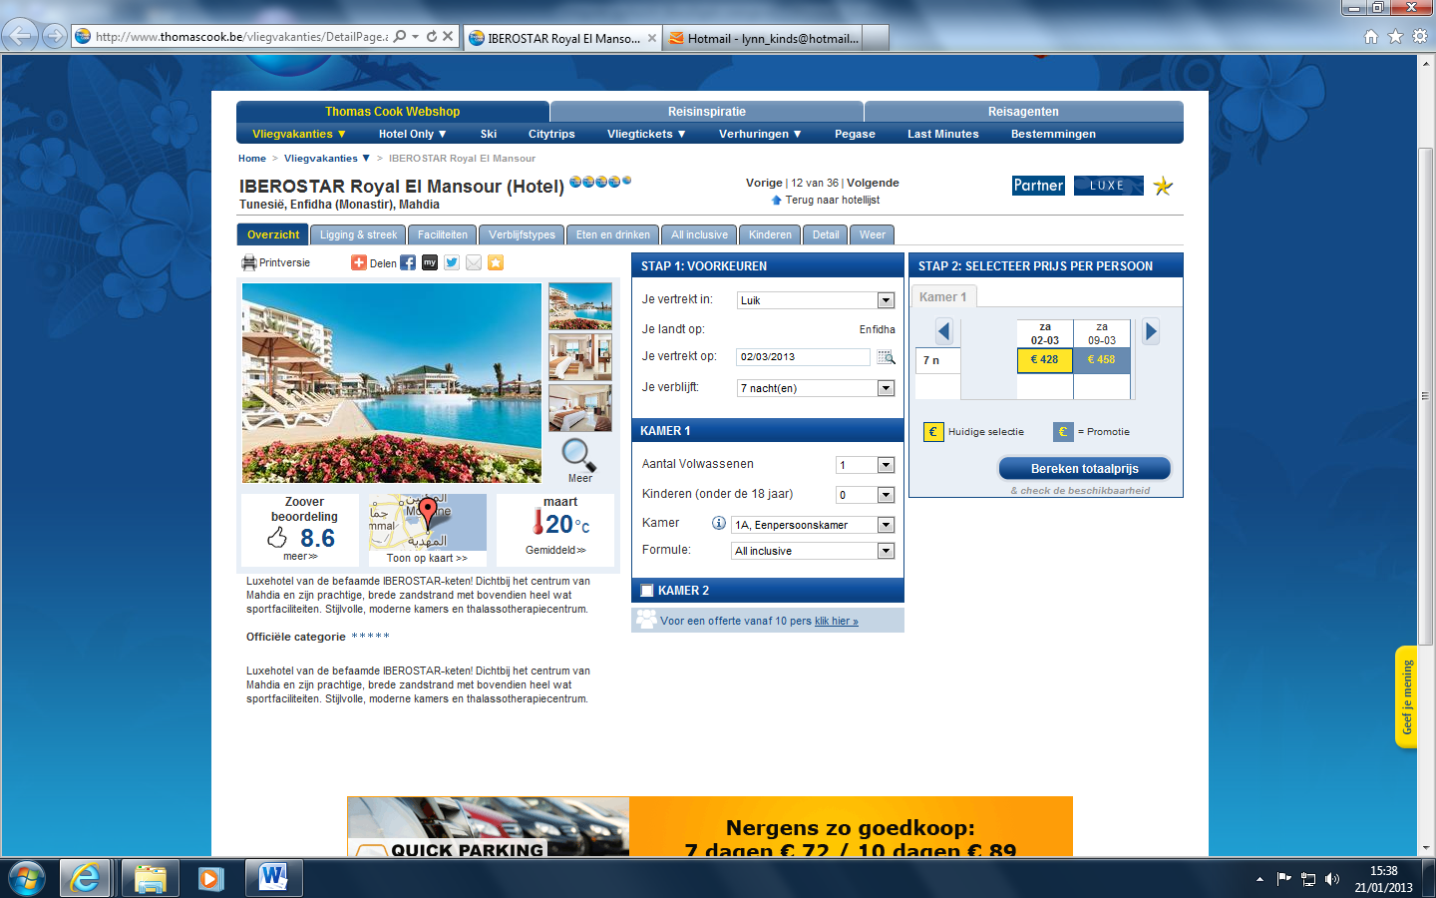
Task: Show earlier dates with the left arrow
Action: coord(944,331)
